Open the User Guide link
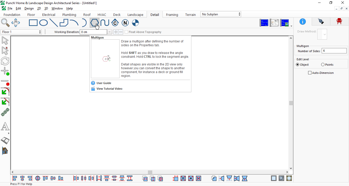This screenshot has width=349, height=186. (x=104, y=83)
